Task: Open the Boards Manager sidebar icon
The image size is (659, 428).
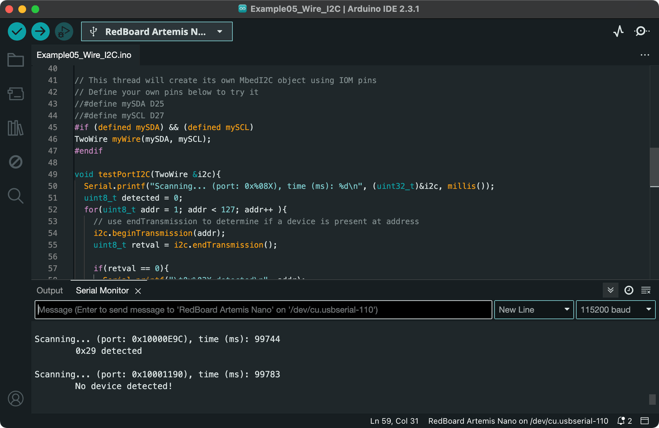Action: point(16,94)
